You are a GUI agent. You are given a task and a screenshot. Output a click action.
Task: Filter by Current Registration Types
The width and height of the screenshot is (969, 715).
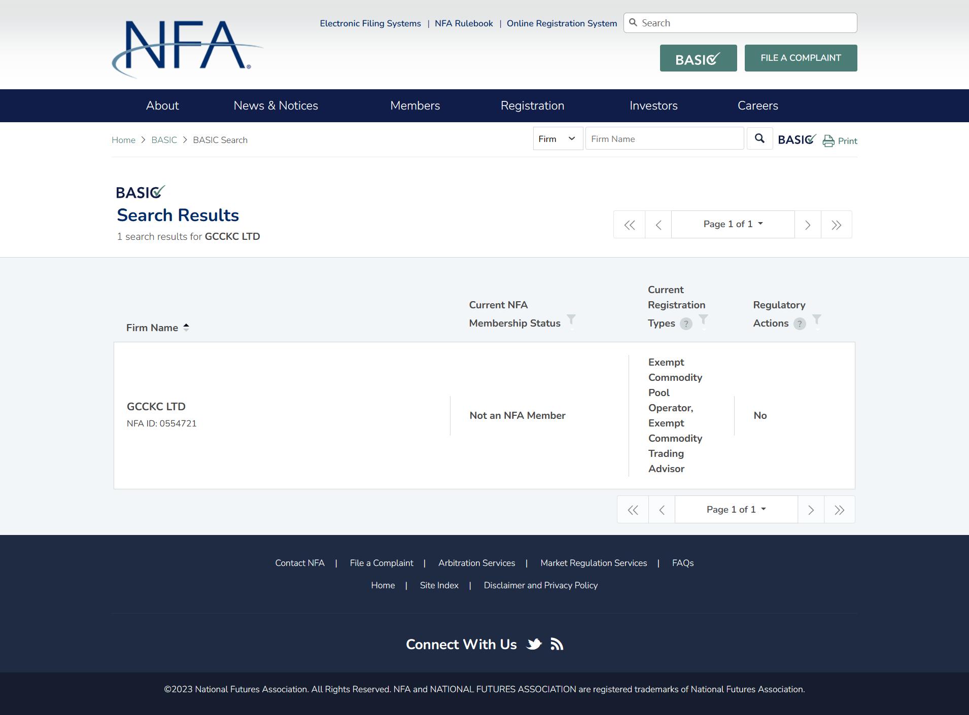[703, 319]
